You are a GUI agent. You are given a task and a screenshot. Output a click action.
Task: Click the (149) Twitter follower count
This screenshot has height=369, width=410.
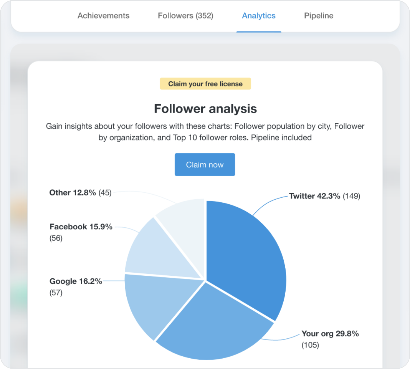point(352,196)
